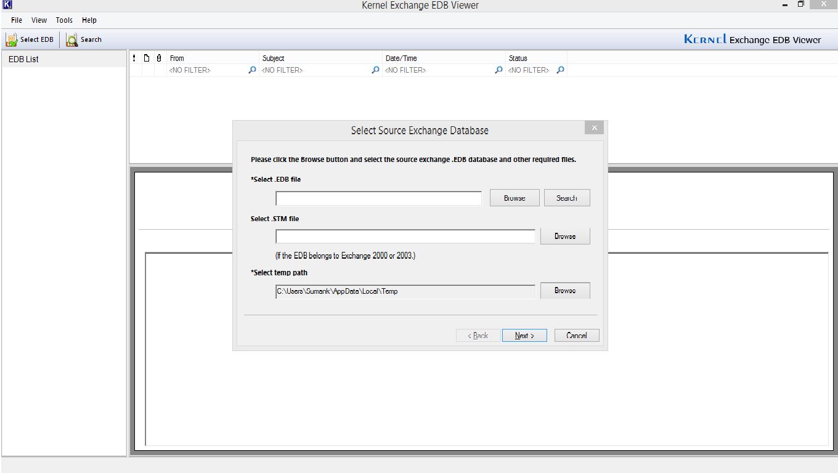Close the Select Source Exchange Database dialog
Screen dimensions: 838x473
click(x=594, y=127)
